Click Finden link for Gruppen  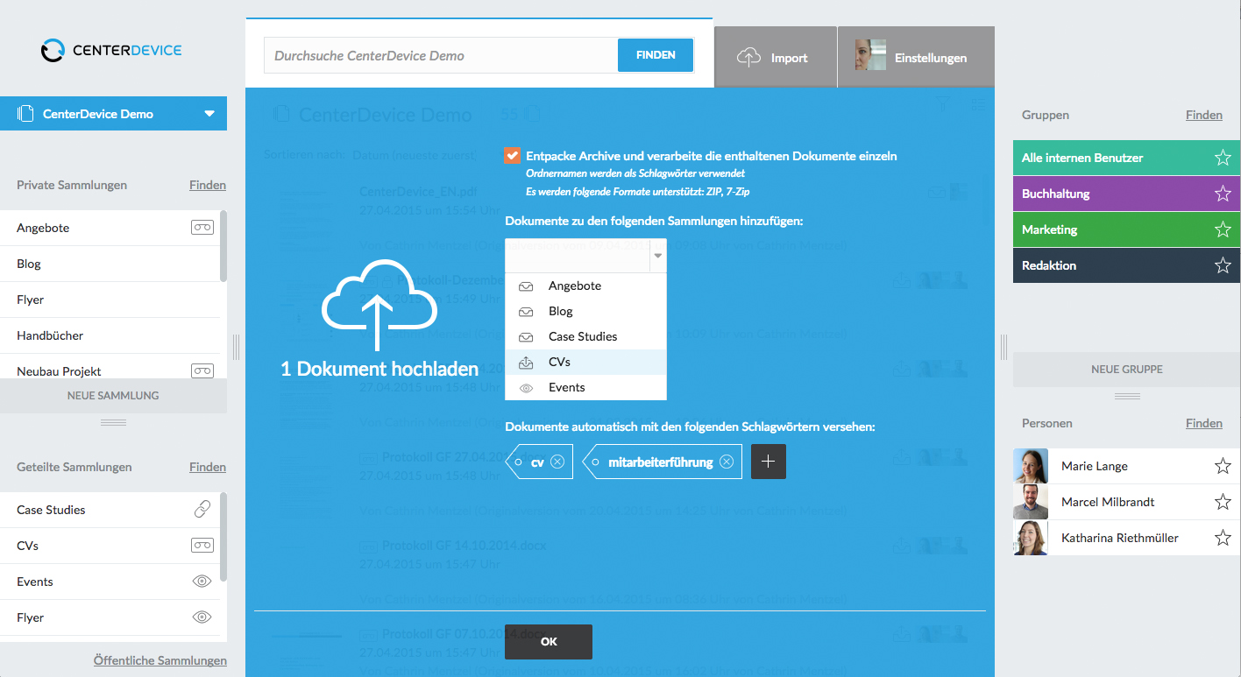click(1204, 115)
